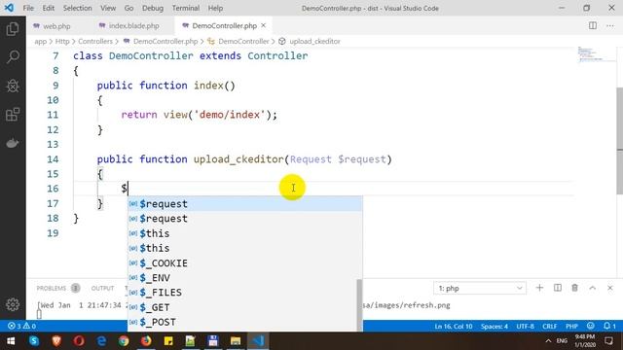Open the Help menu
The height and width of the screenshot is (350, 623).
click(215, 8)
